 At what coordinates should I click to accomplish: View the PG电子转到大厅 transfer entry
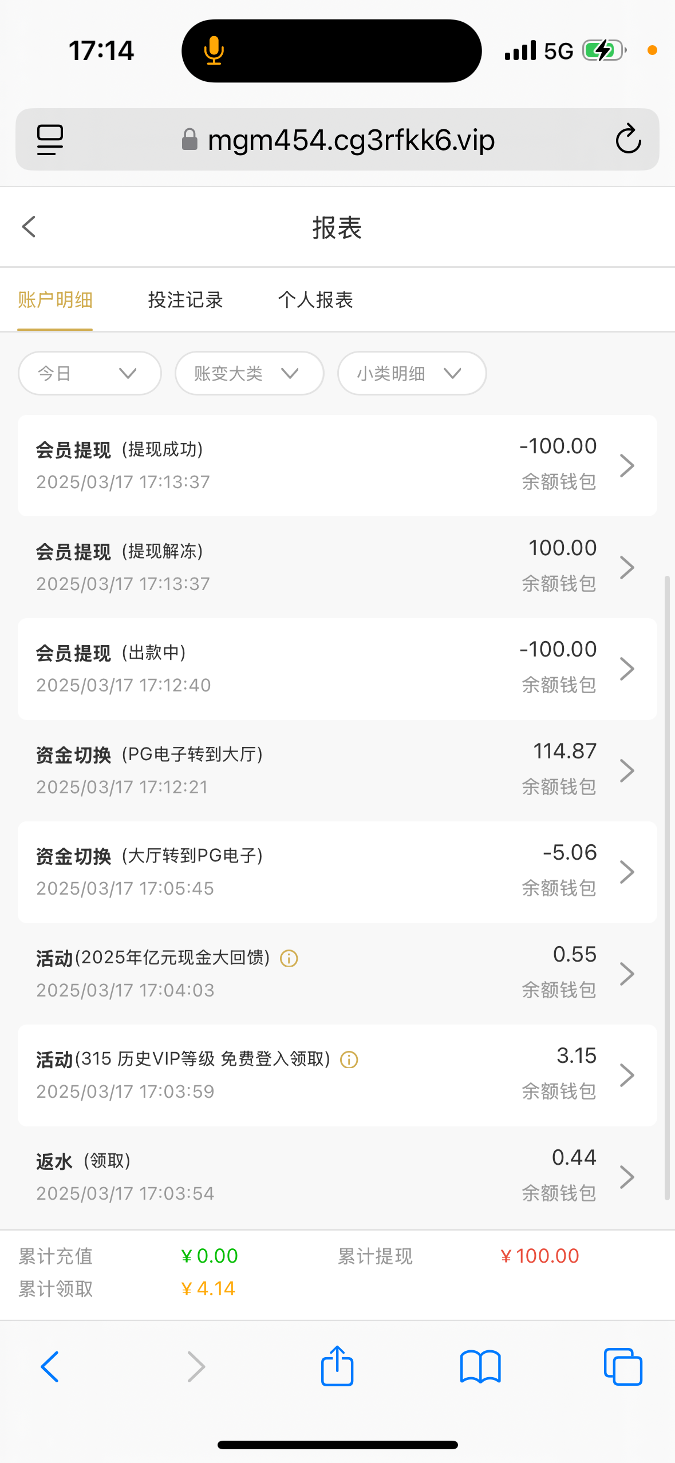point(337,770)
